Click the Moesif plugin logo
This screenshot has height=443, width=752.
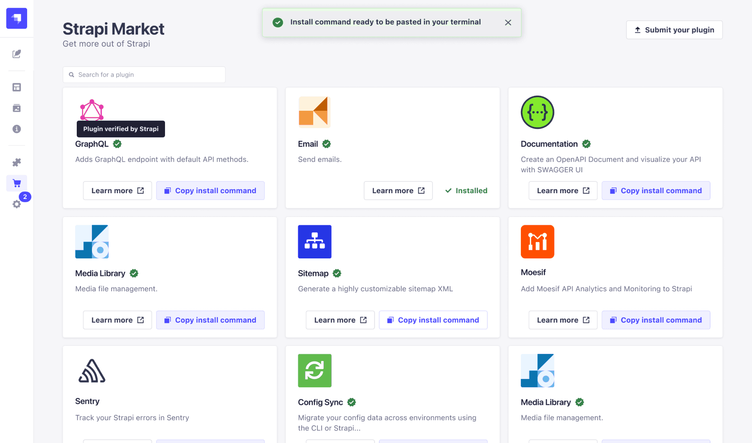[x=537, y=242]
